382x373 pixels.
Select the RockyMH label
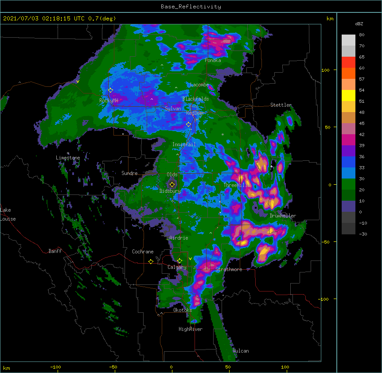pyautogui.click(x=109, y=101)
